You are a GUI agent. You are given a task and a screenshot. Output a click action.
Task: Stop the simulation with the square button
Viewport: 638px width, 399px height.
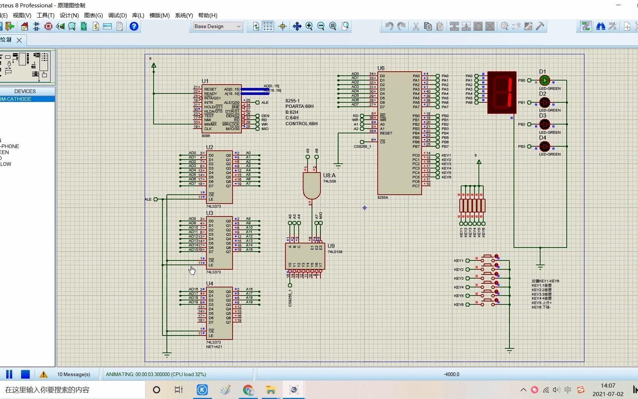click(x=25, y=374)
